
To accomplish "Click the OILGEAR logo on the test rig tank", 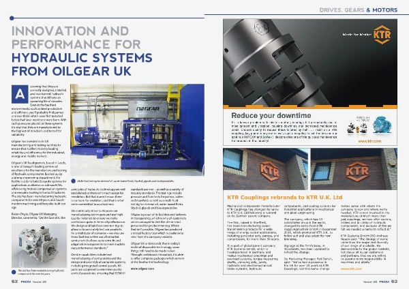I will pos(148,108).
